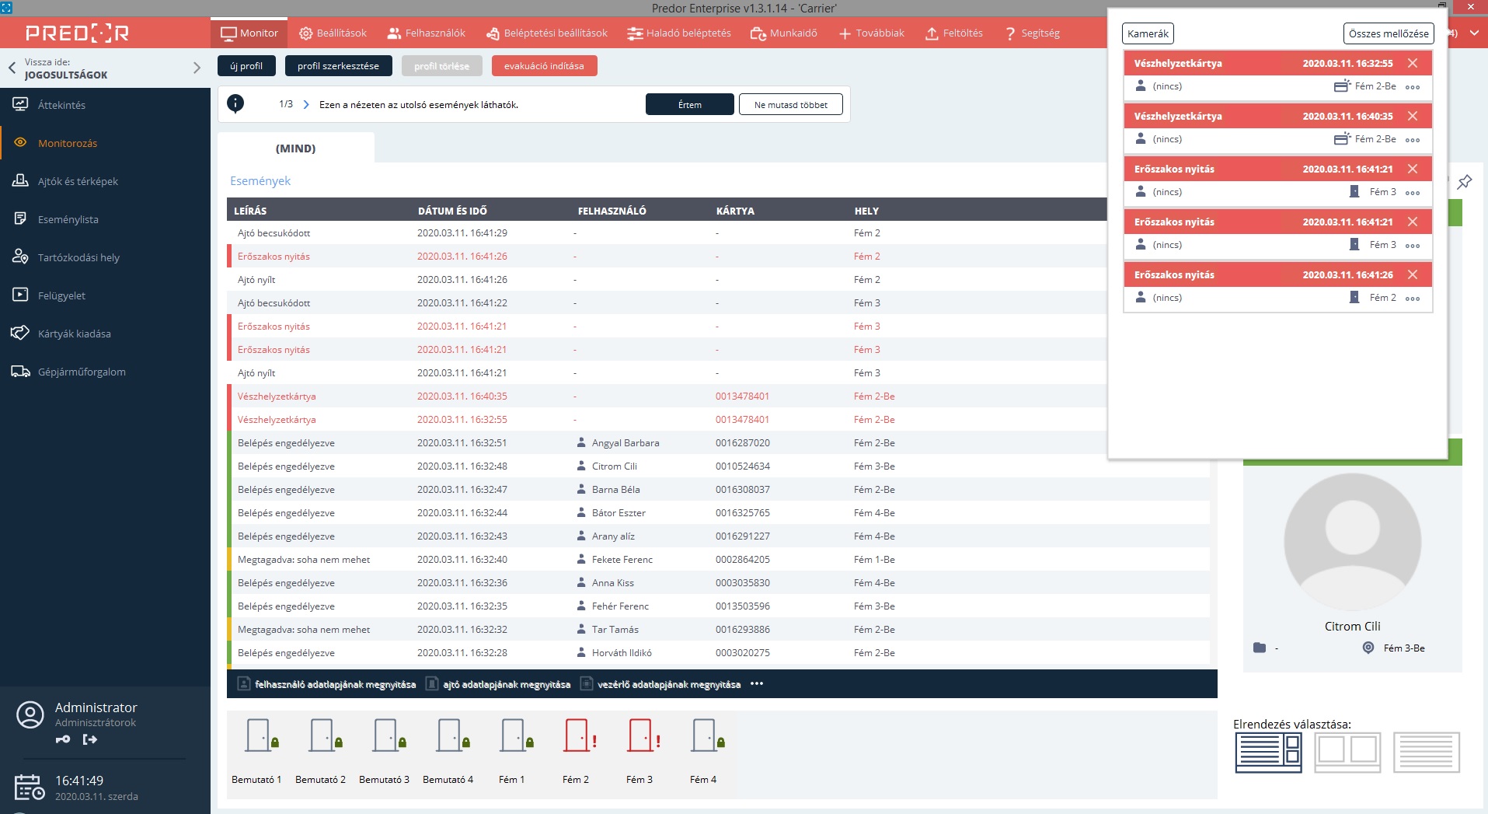Select the two-panel layout option
Viewport: 1488px width, 814px height.
(x=1347, y=752)
